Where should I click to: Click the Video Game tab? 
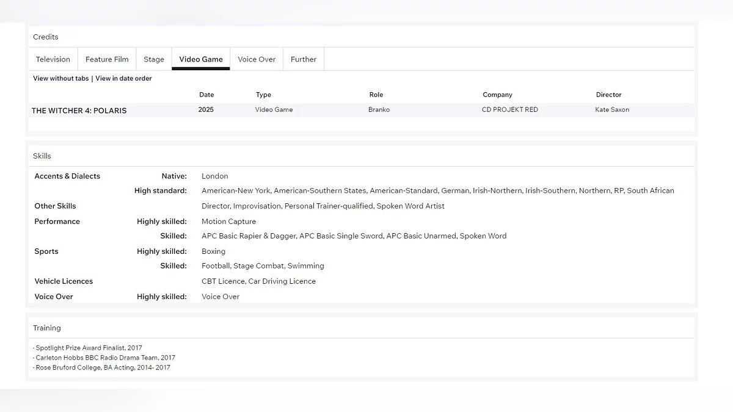(x=201, y=59)
